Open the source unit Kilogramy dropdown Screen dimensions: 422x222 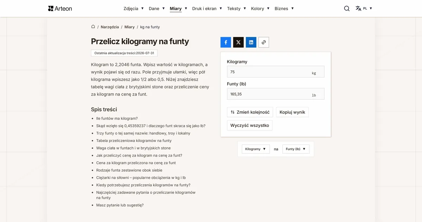point(256,149)
